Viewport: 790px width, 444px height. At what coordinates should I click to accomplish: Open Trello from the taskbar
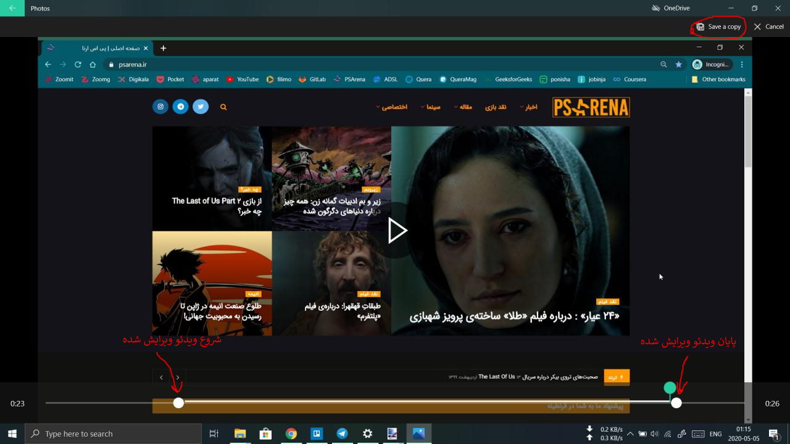coord(317,434)
